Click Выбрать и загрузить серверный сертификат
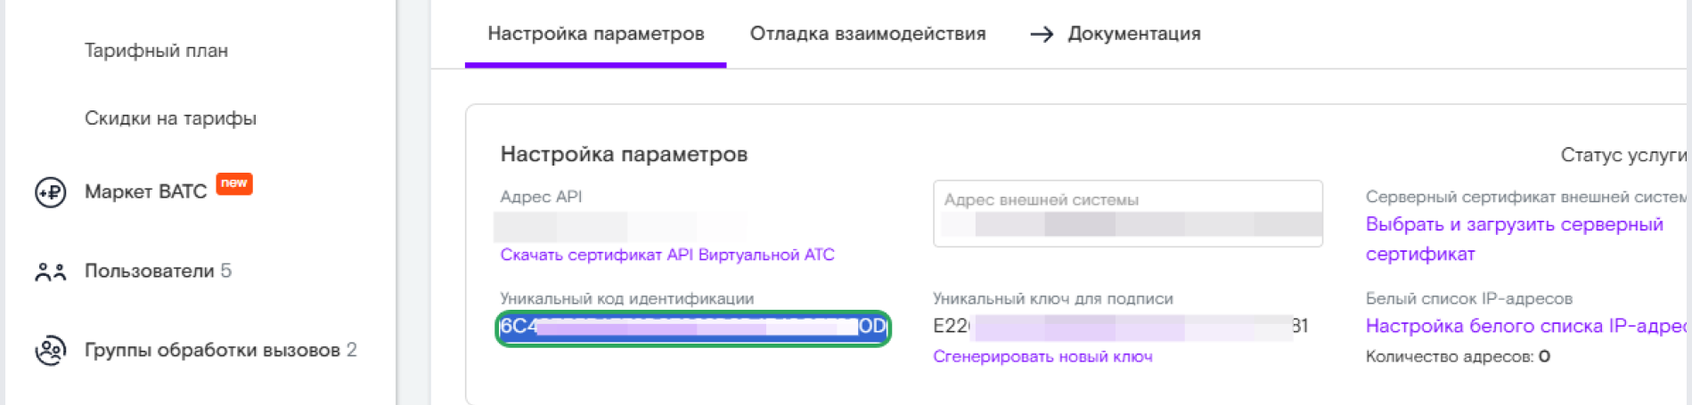 [x=1513, y=239]
